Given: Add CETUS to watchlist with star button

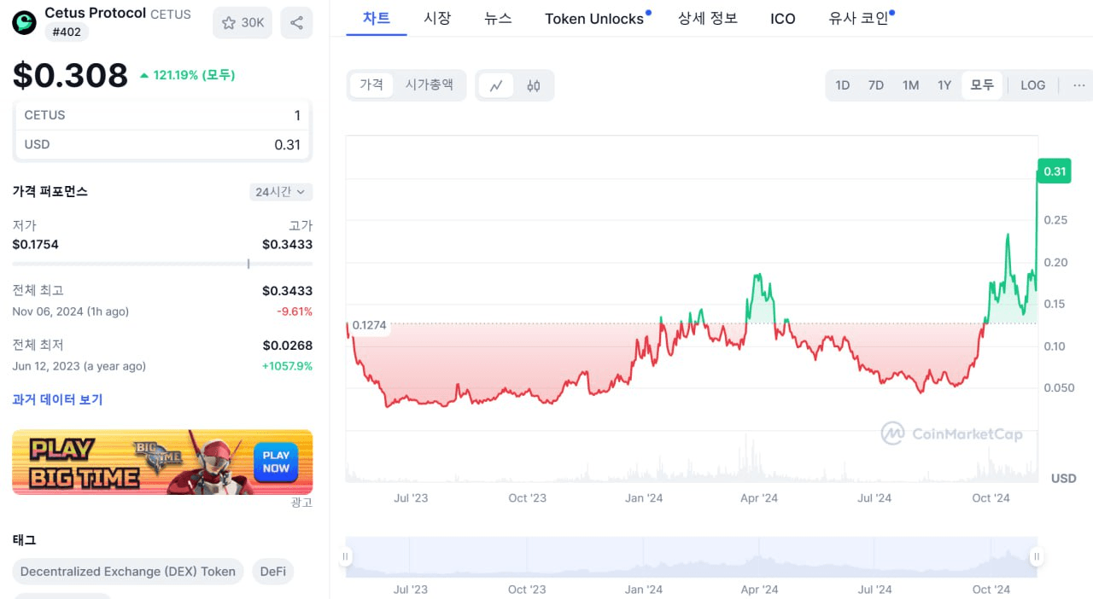Looking at the screenshot, I should (x=243, y=23).
